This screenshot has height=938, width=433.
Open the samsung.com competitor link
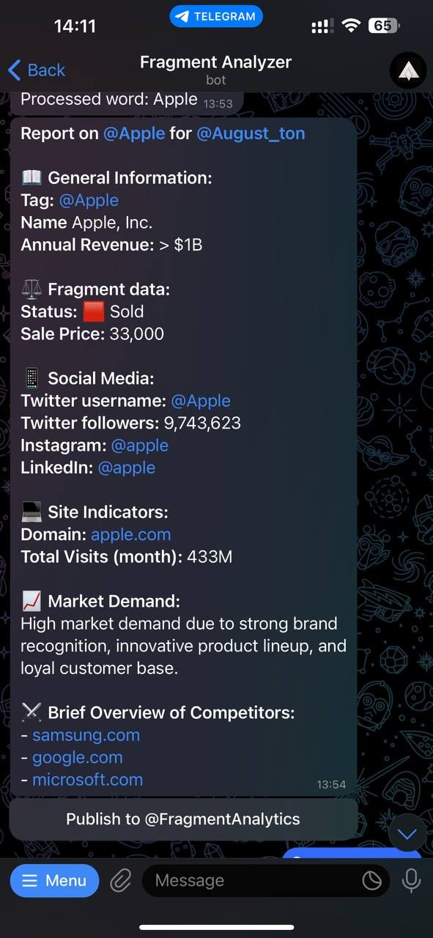coord(86,735)
